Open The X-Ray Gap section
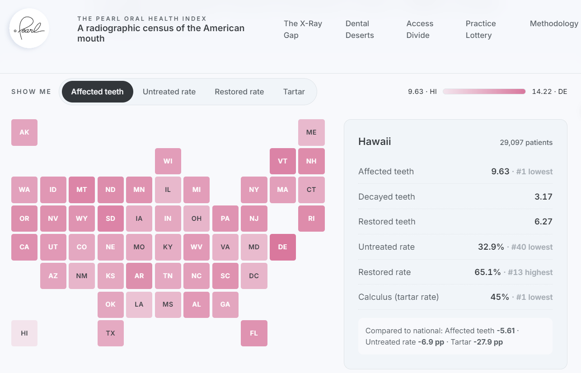Screen dimensions: 581x373 [303, 29]
